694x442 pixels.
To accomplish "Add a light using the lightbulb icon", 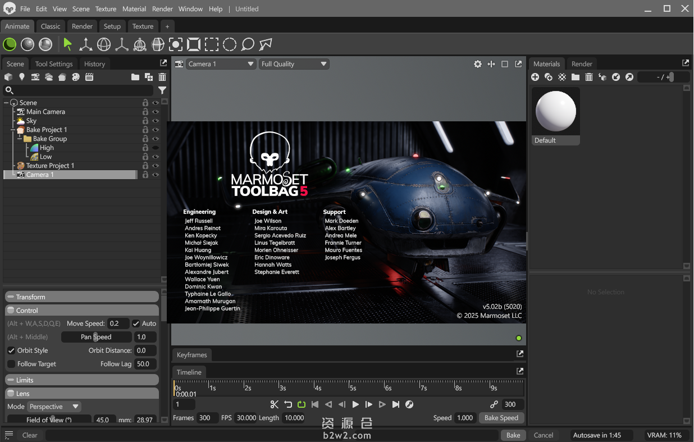I will pos(22,77).
